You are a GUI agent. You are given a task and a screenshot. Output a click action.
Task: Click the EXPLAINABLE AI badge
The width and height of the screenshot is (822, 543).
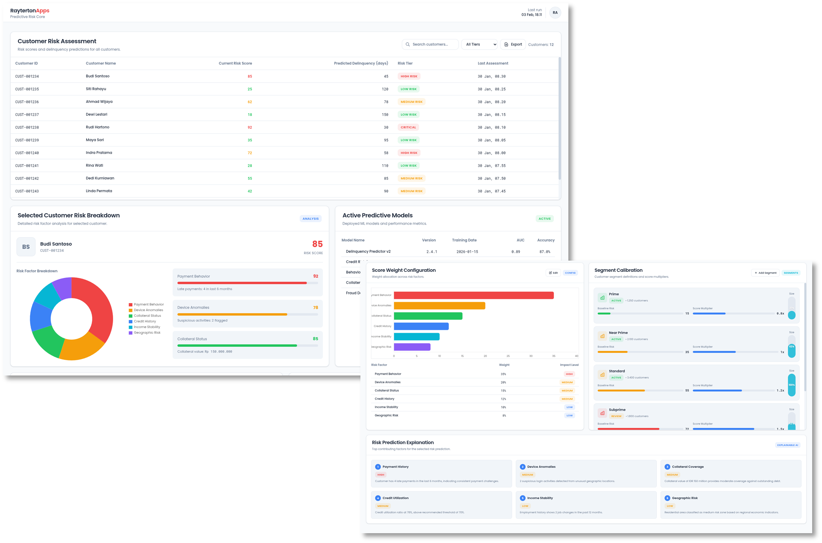pos(787,445)
